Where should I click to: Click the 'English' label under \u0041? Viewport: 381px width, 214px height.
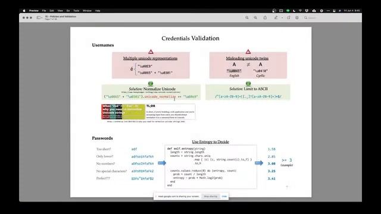tap(234, 75)
